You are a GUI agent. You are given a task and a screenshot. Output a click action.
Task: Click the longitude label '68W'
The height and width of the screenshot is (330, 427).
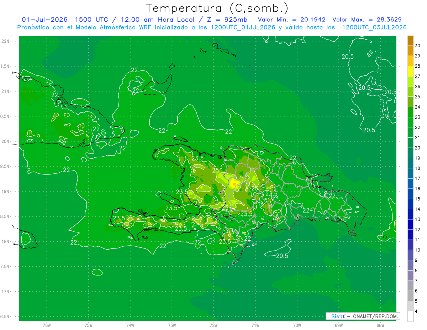[x=380, y=325]
